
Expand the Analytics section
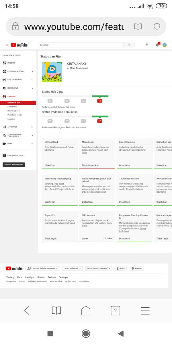coord(32,127)
